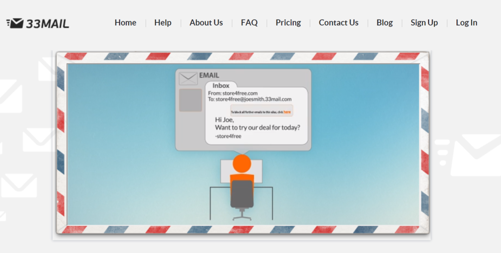Go to the Home page
501x253 pixels.
125,23
